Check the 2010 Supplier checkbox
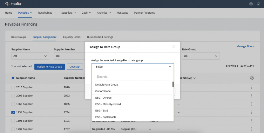 coord(13,87)
